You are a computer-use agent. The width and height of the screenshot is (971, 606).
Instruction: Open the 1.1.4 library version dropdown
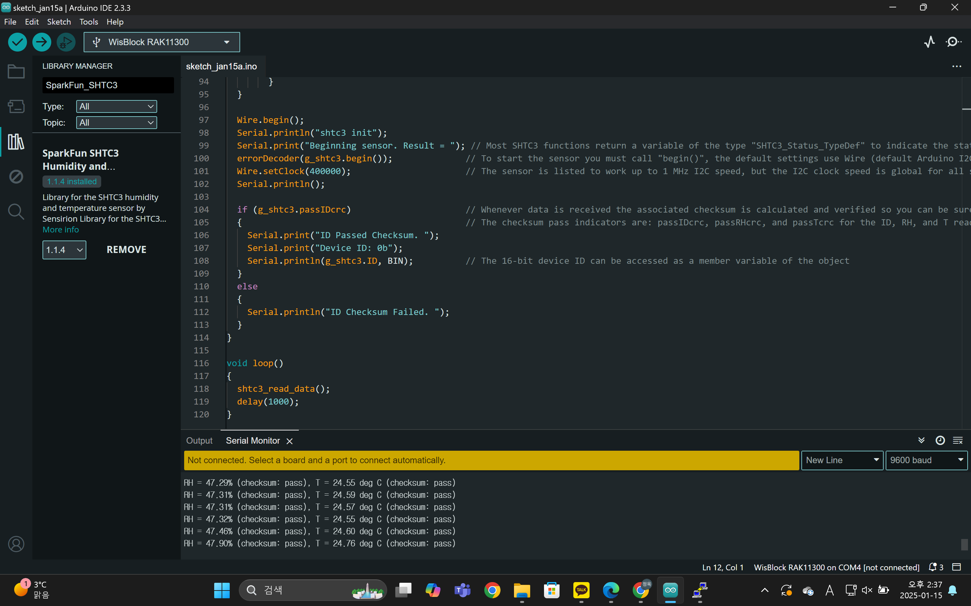(x=64, y=250)
